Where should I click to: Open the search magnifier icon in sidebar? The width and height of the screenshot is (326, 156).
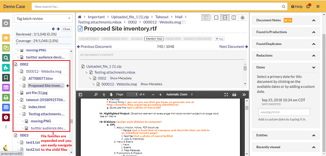coord(6,58)
